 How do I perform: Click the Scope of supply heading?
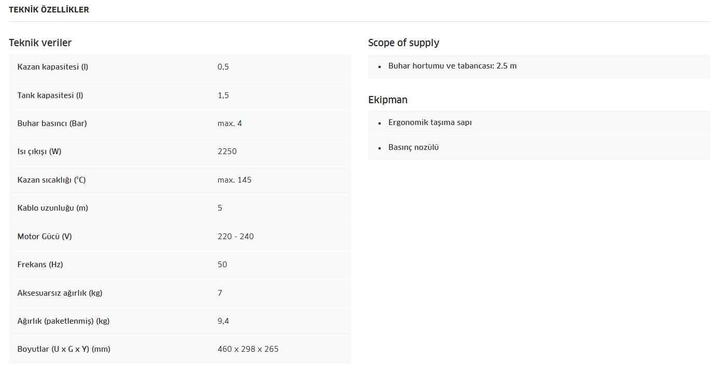click(403, 43)
